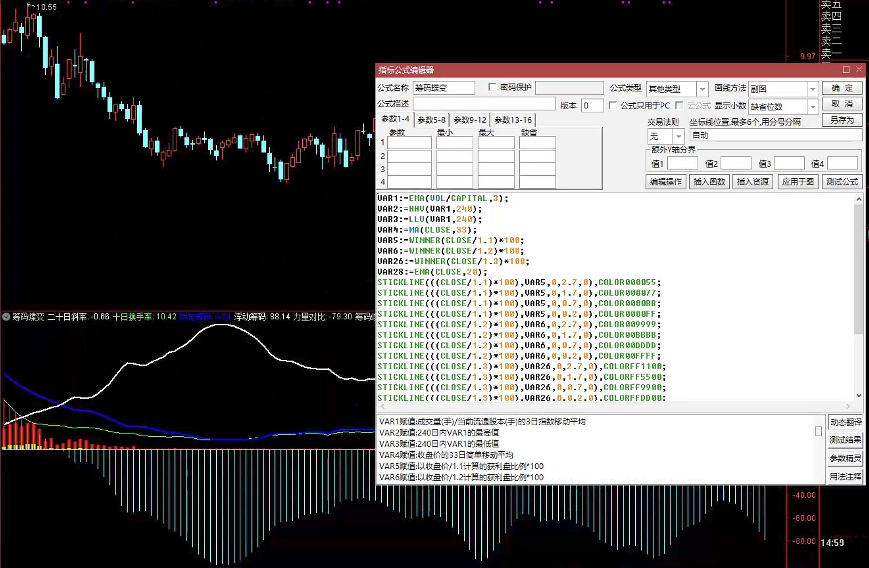Click parameter row 2 最小 field

[x=455, y=156]
